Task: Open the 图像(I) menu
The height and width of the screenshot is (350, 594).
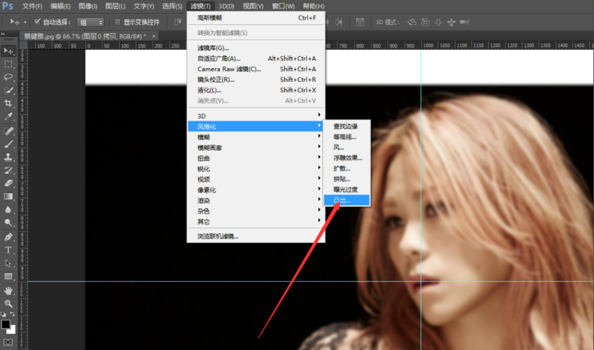Action: pyautogui.click(x=88, y=6)
